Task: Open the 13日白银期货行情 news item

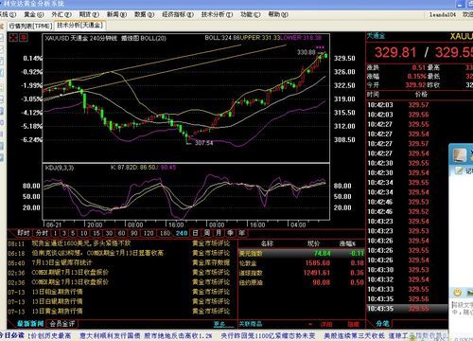Action: tap(58, 301)
